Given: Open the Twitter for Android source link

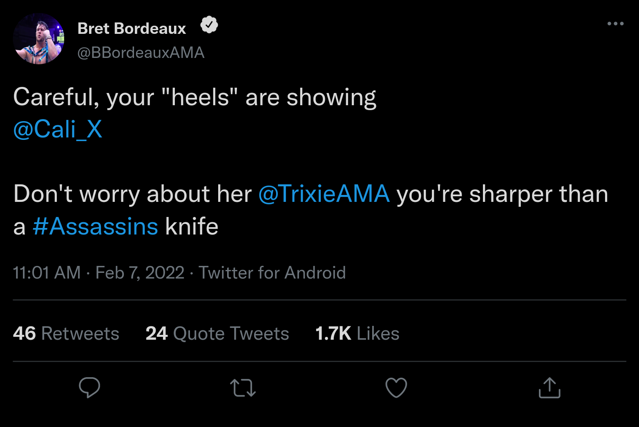Looking at the screenshot, I should pos(272,272).
